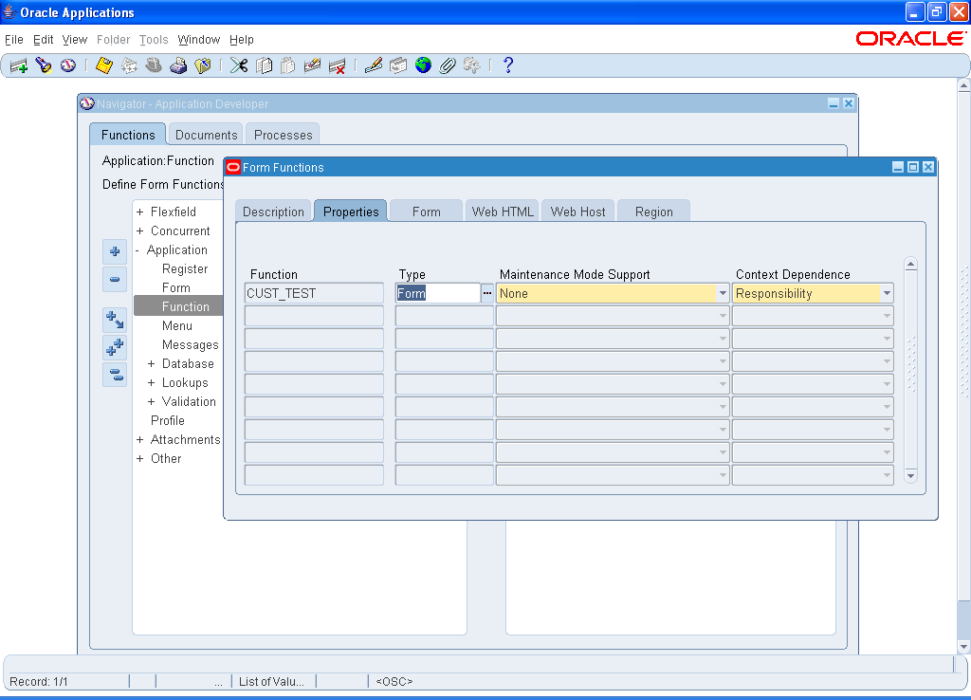The image size is (971, 700).
Task: Click the Paste clipboard icon
Action: point(288,65)
